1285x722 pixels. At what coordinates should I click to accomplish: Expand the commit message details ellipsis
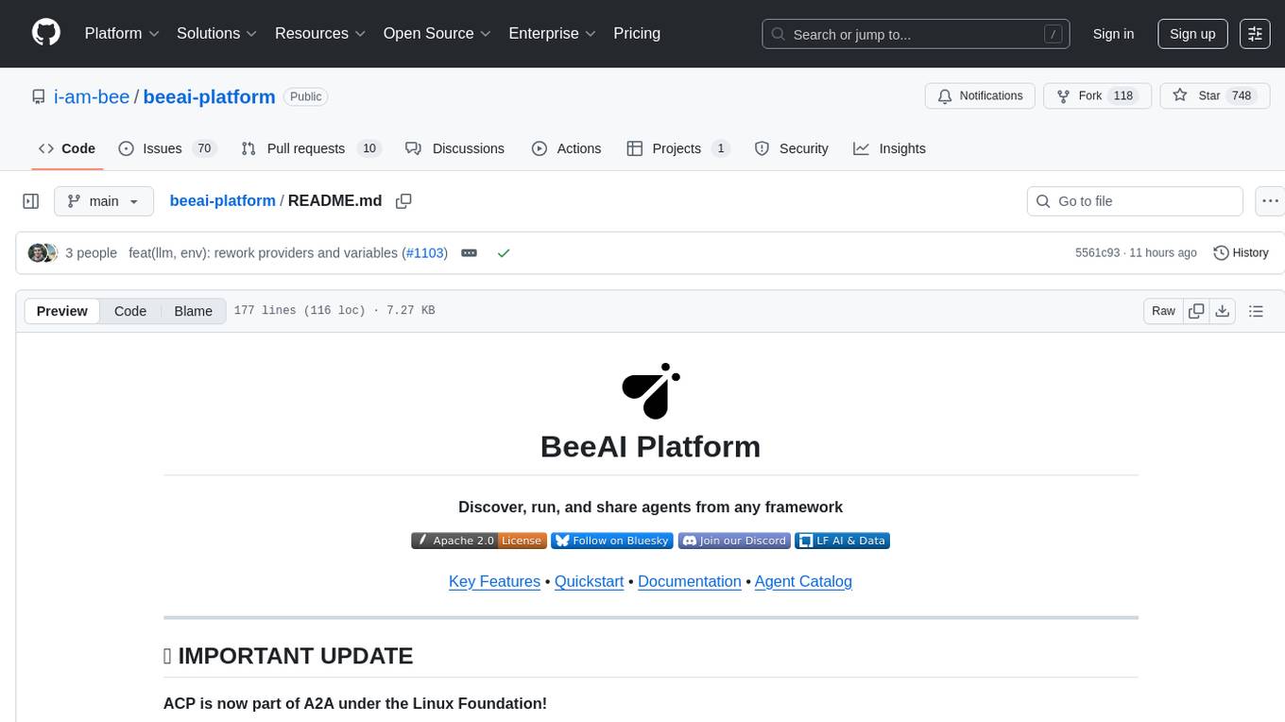click(x=469, y=253)
